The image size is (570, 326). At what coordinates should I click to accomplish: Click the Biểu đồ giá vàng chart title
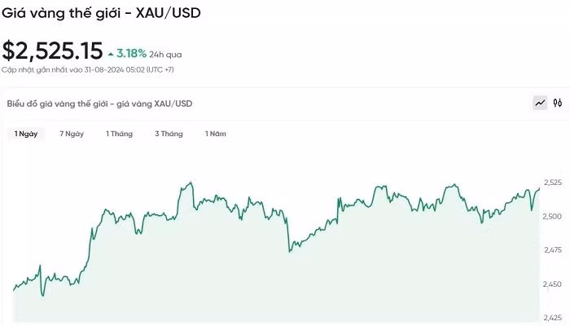99,104
